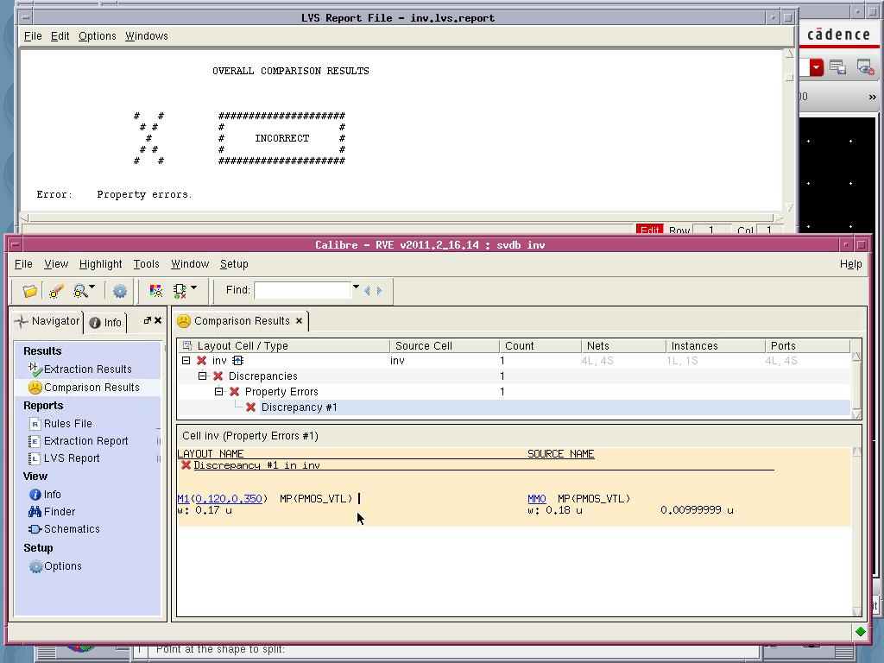Click the LVS report vertical scrollbar
Image resolution: width=884 pixels, height=663 pixels.
(789, 130)
